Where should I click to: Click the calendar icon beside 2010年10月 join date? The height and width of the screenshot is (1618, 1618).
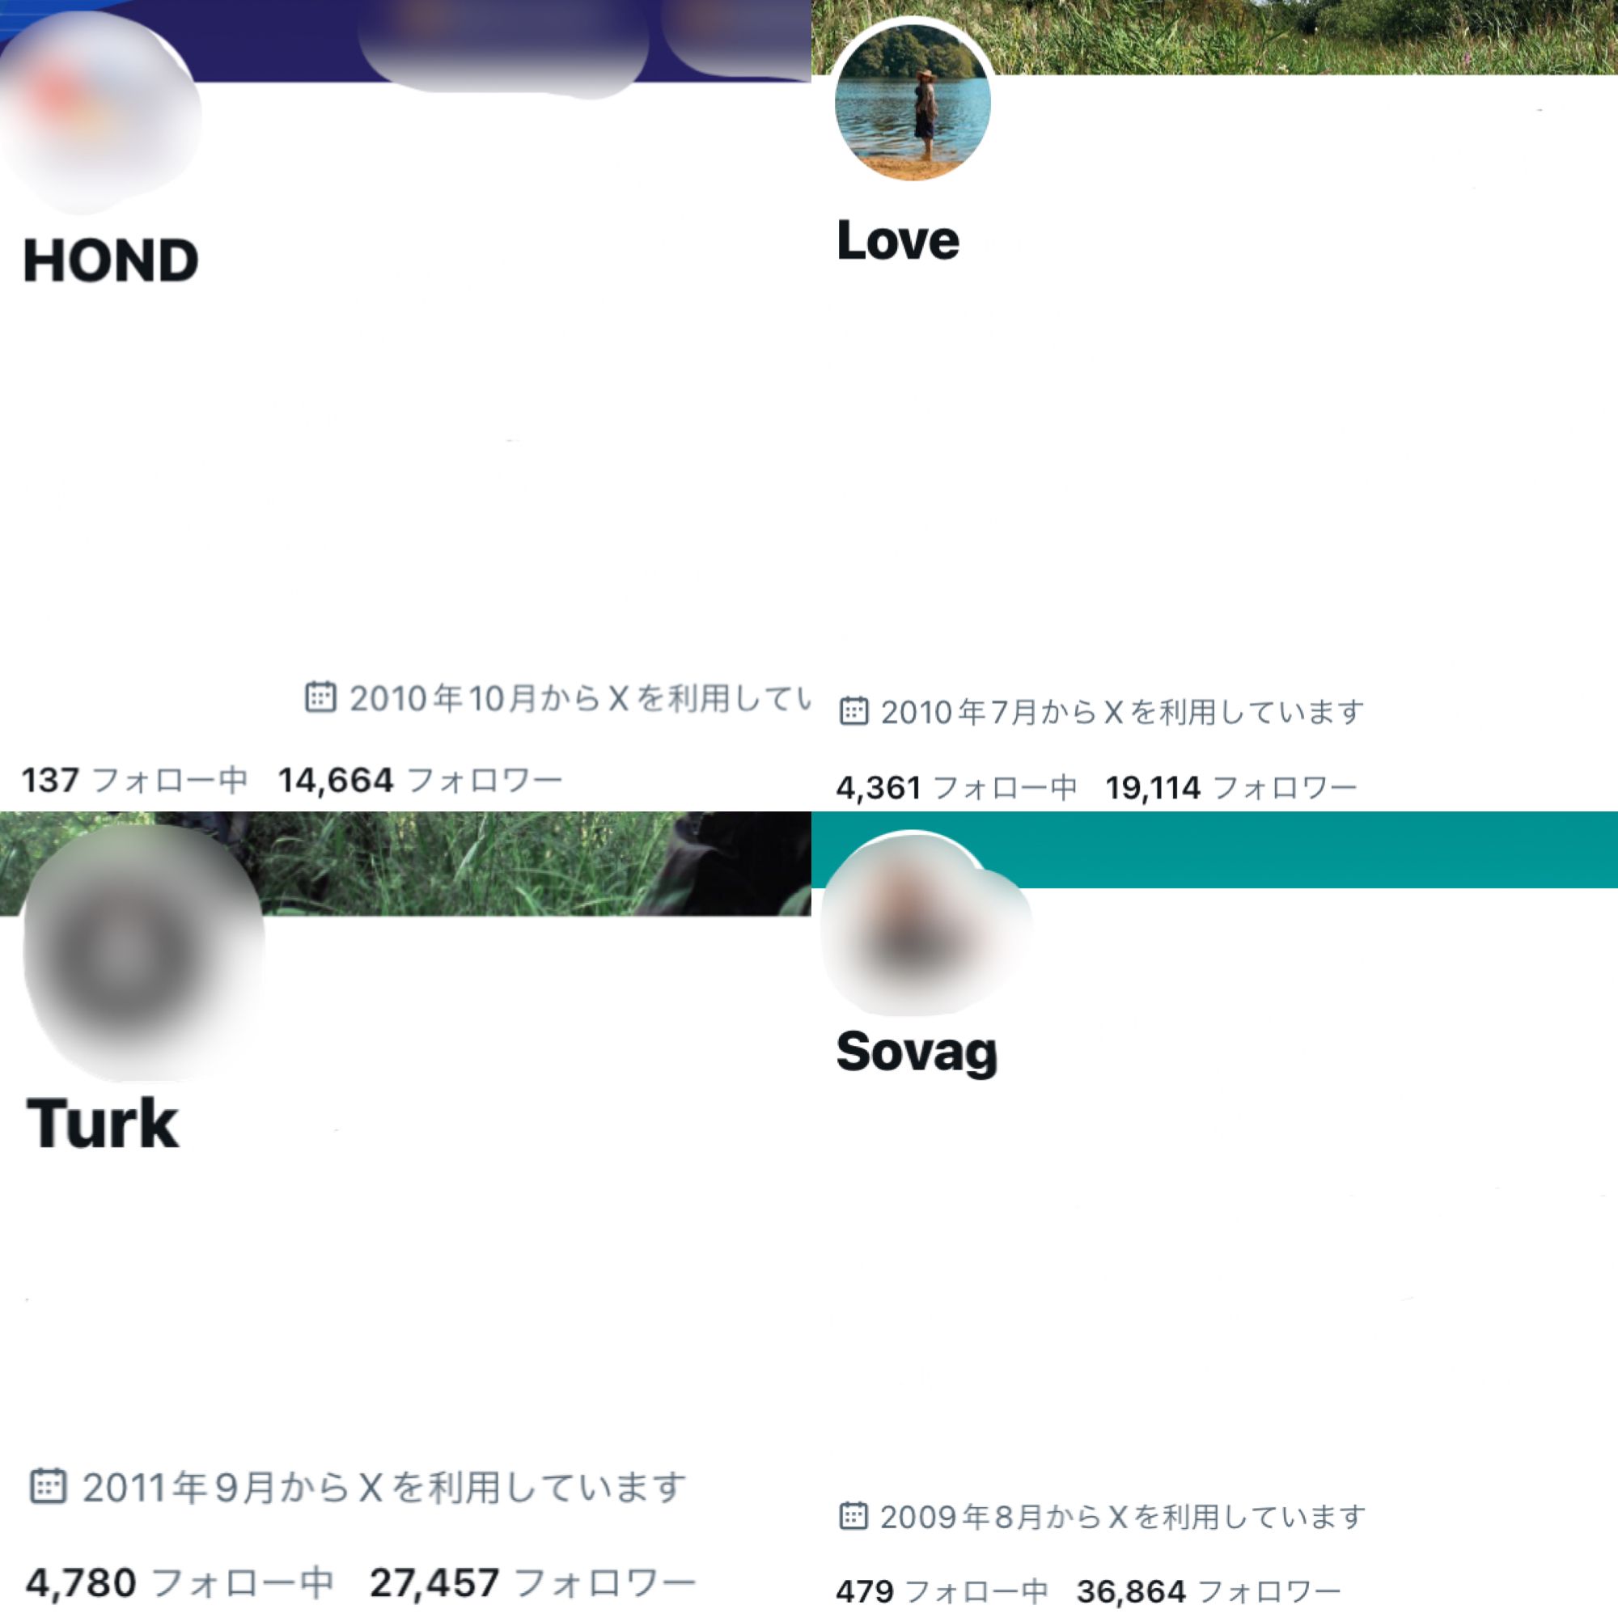pyautogui.click(x=320, y=697)
